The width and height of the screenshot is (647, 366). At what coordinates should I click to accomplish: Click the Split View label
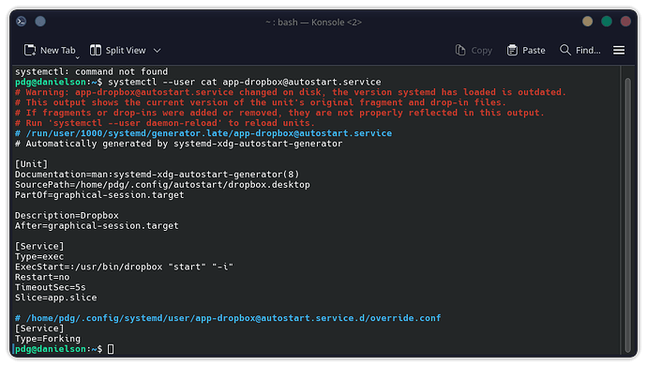[x=126, y=51]
